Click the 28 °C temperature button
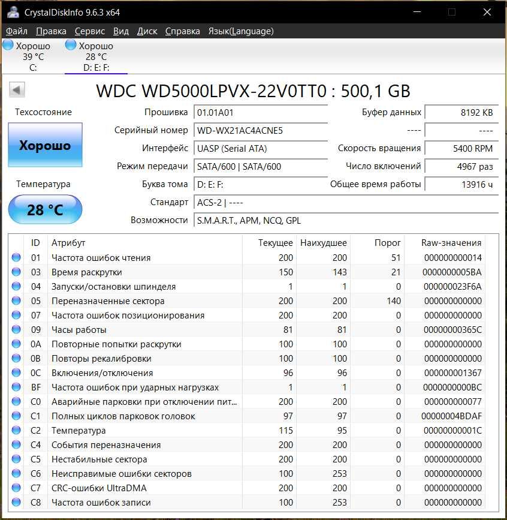This screenshot has width=507, height=520. point(45,209)
